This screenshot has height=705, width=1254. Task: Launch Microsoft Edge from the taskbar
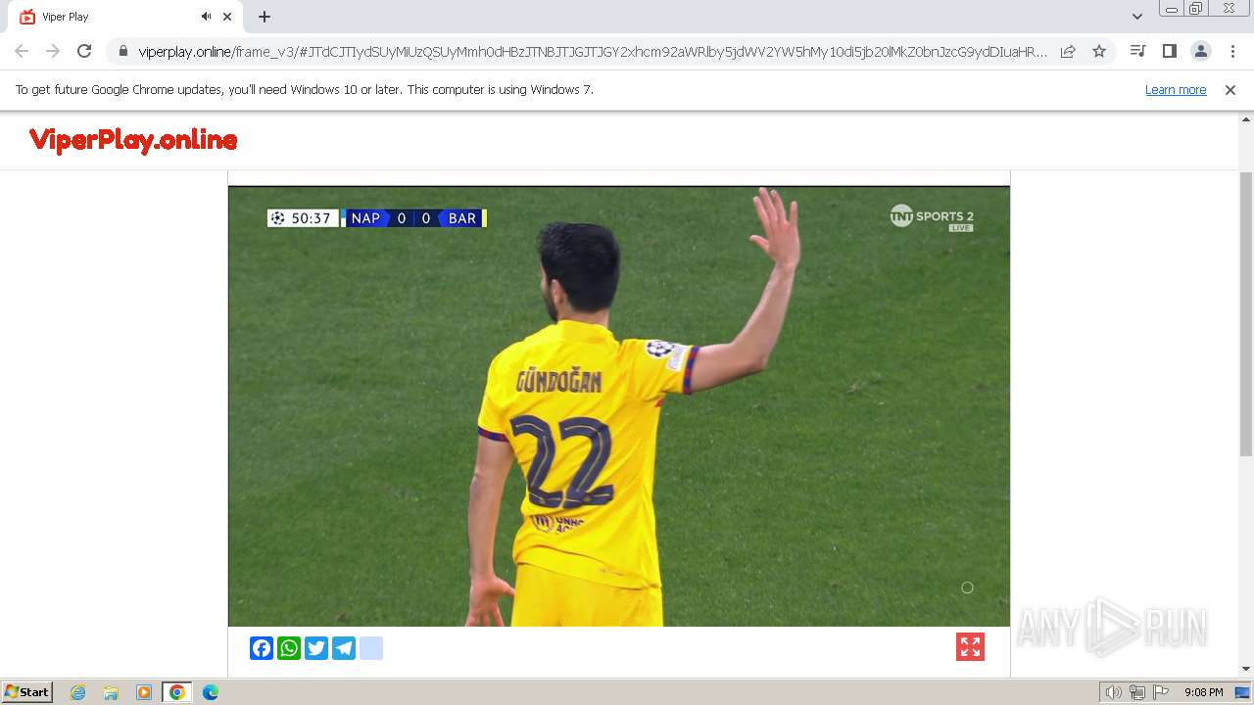pyautogui.click(x=211, y=692)
